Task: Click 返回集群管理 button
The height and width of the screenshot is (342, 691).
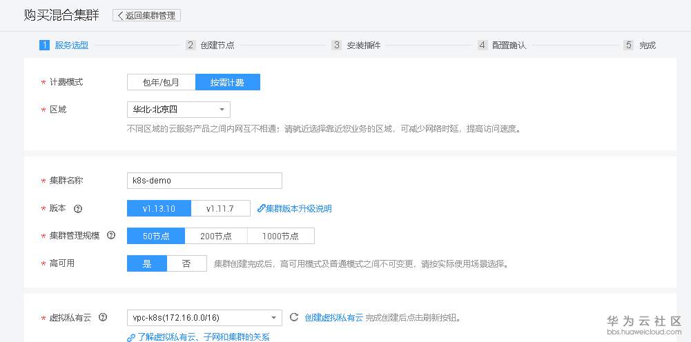Action: 147,15
